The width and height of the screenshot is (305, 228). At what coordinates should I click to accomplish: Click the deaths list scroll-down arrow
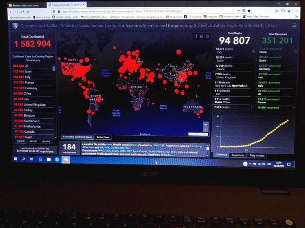[252, 107]
